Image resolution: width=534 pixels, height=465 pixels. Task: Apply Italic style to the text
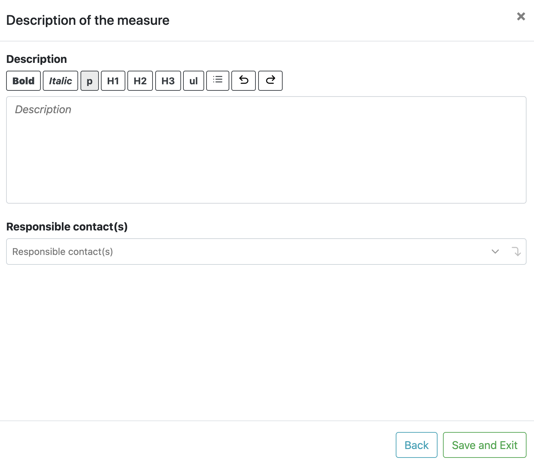point(60,81)
